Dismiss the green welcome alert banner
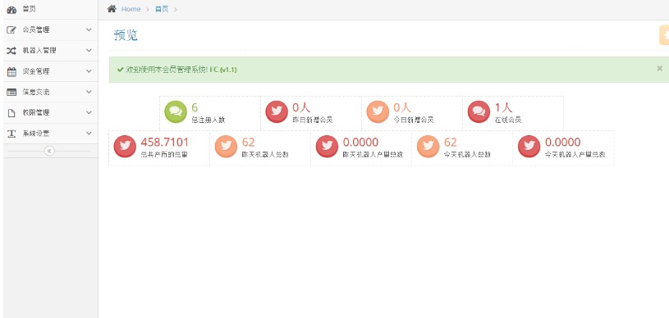Screen dimensions: 669x318 click(x=660, y=68)
